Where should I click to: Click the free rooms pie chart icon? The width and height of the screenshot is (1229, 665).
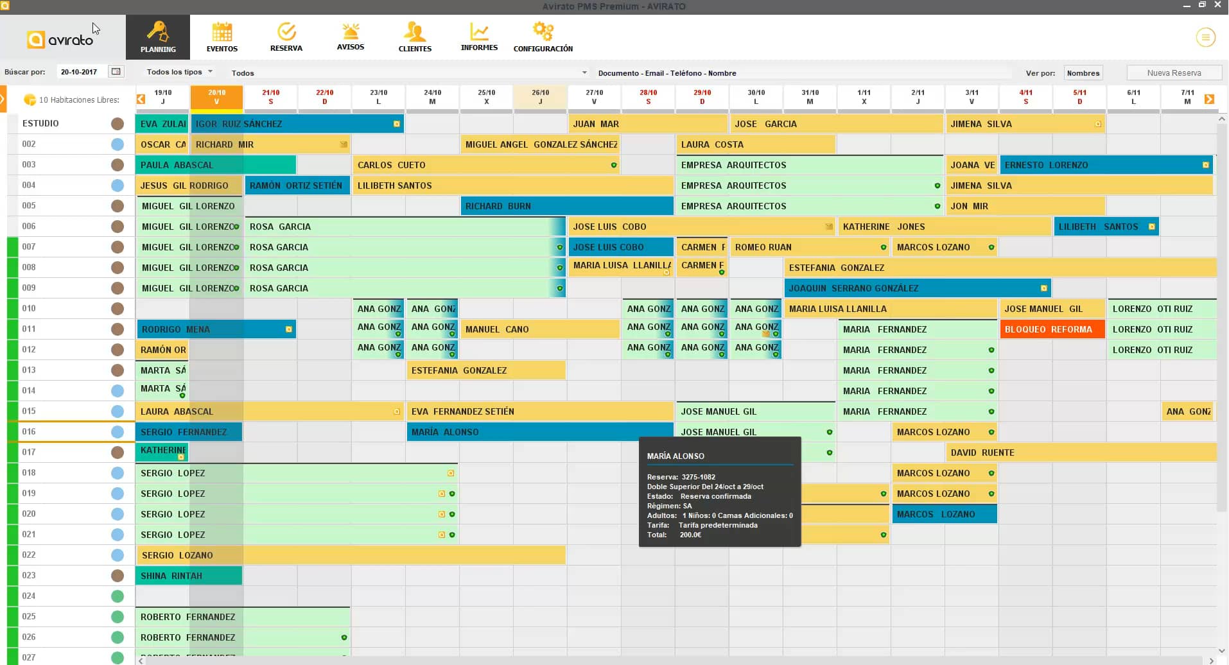(30, 99)
